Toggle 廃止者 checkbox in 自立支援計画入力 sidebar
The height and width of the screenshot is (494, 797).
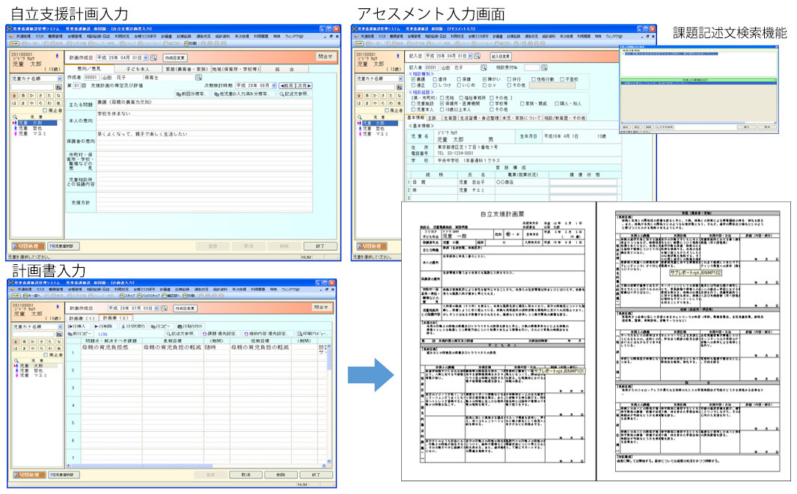pos(44,110)
